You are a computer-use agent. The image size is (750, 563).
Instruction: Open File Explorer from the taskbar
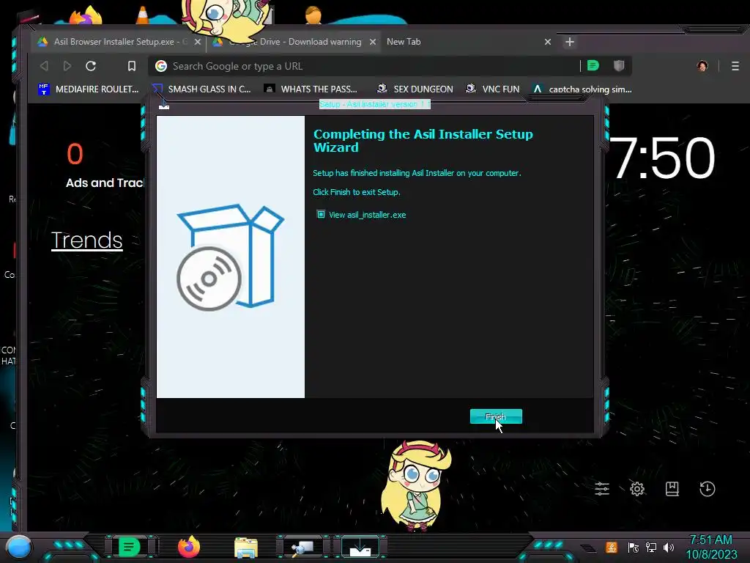pos(246,548)
